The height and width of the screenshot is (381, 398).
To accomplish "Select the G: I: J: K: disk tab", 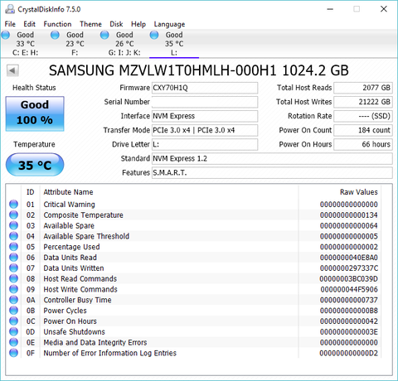I will point(124,43).
